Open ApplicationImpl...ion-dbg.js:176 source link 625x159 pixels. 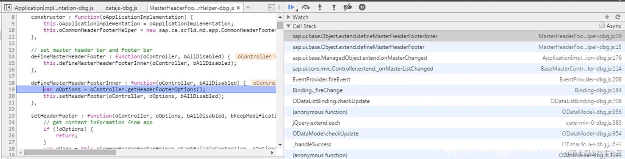pyautogui.click(x=582, y=58)
